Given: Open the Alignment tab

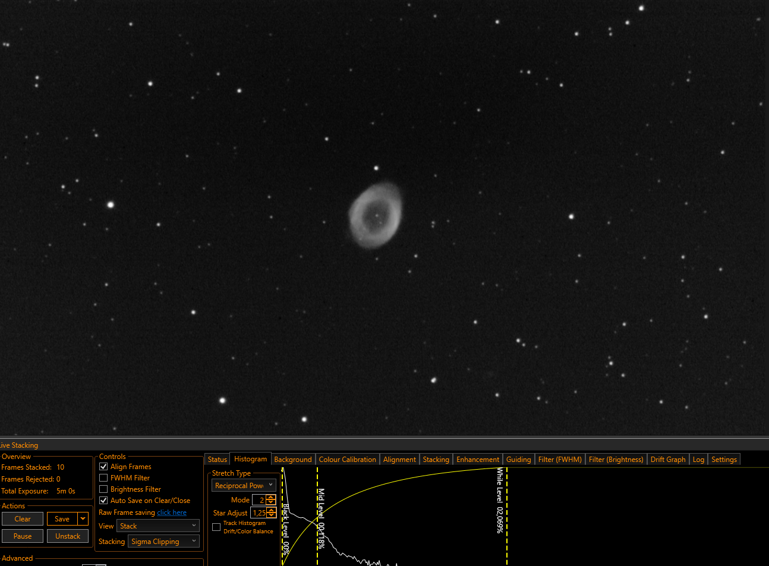Looking at the screenshot, I should 399,460.
